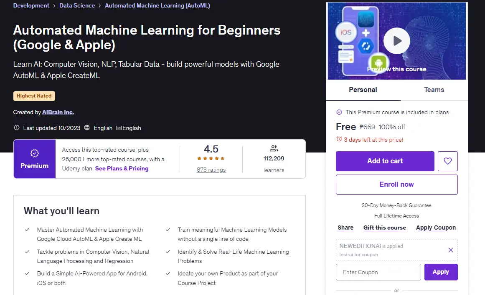Click the star rating icons

click(x=211, y=158)
